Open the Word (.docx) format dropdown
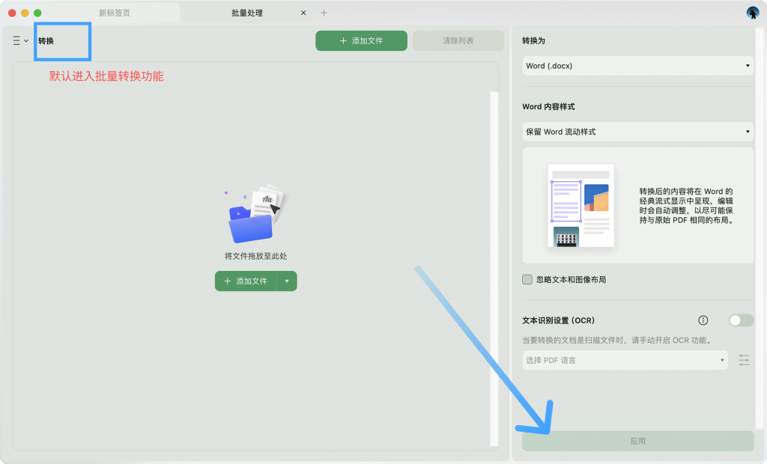Image resolution: width=767 pixels, height=464 pixels. click(x=637, y=66)
